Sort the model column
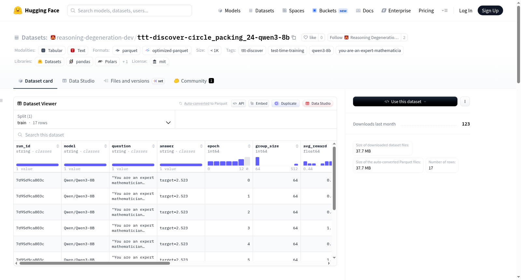The width and height of the screenshot is (521, 280). click(x=106, y=146)
